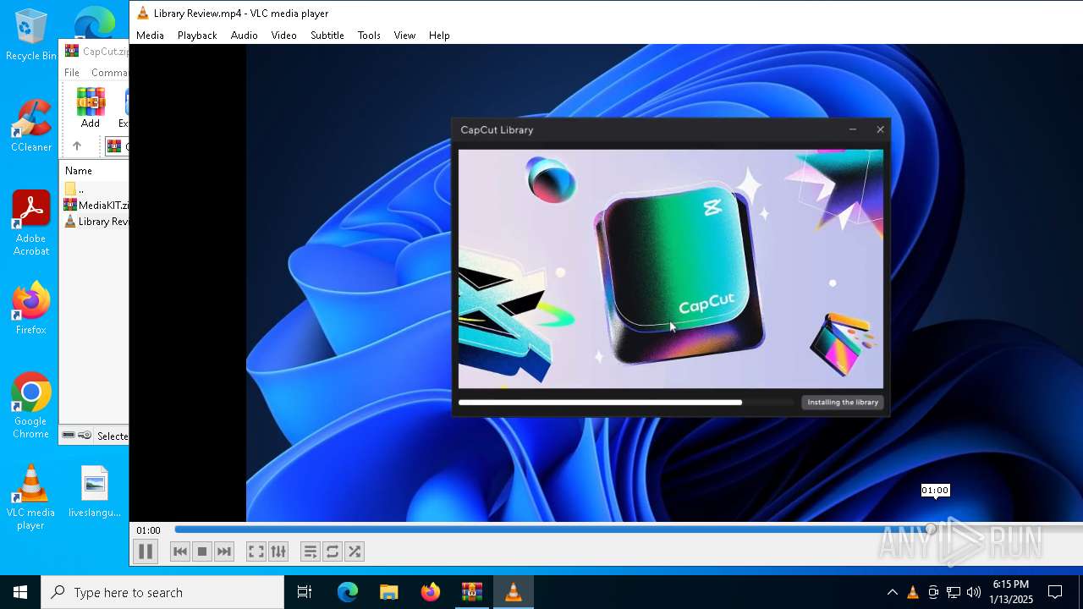Click the taskbar search box

point(162,592)
